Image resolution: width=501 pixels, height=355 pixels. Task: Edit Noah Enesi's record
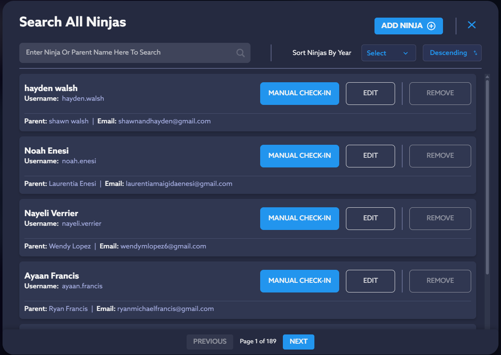click(x=370, y=156)
